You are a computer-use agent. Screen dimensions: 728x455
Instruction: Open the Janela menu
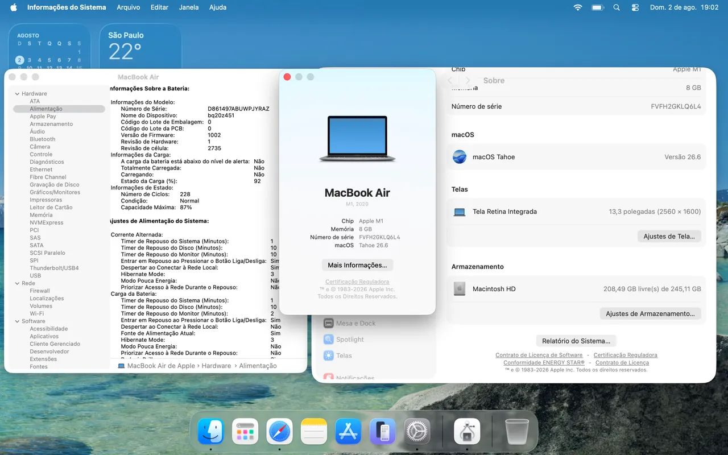[x=189, y=7]
